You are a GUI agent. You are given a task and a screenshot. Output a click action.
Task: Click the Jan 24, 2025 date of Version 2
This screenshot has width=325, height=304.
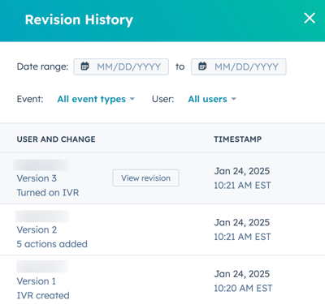(x=242, y=222)
